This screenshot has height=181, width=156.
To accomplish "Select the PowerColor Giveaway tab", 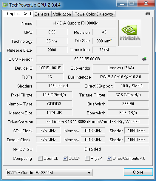I will point(94,14).
